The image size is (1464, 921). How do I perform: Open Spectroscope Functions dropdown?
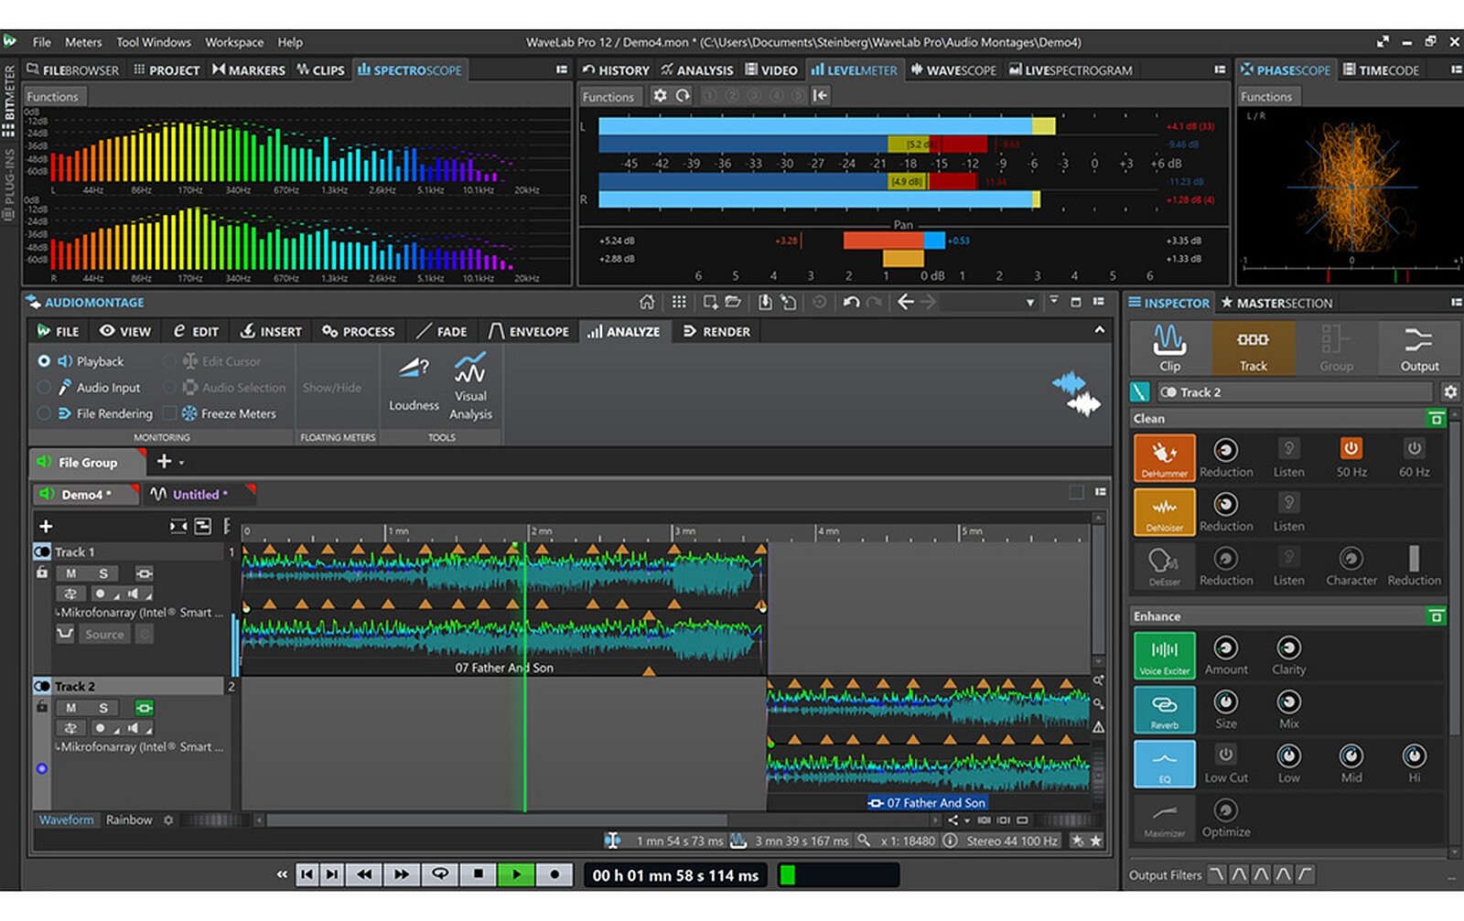[53, 96]
